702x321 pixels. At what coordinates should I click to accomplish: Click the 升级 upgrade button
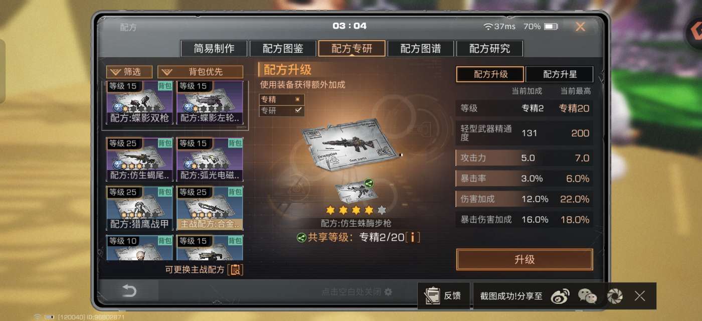pos(524,260)
